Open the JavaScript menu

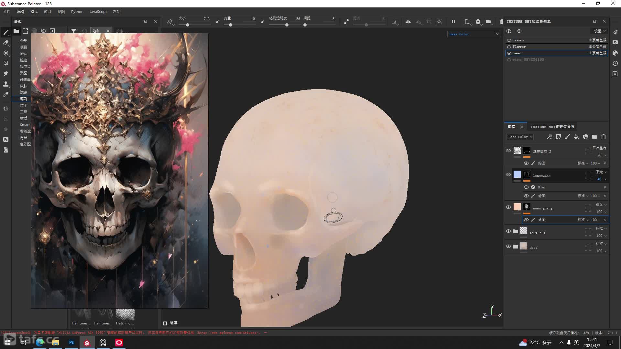point(98,12)
